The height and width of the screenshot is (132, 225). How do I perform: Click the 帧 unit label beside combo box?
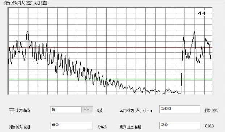(x=100, y=110)
